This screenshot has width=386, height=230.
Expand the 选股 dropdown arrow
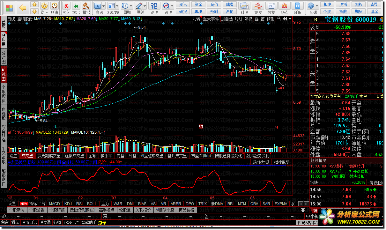[x=172, y=6]
